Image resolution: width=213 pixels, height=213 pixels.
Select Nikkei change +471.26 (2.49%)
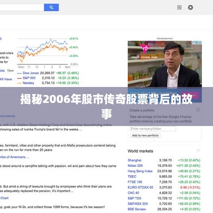188,166
